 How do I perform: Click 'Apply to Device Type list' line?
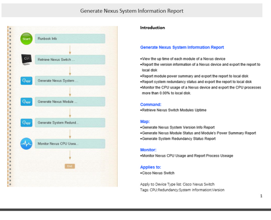point(177,184)
